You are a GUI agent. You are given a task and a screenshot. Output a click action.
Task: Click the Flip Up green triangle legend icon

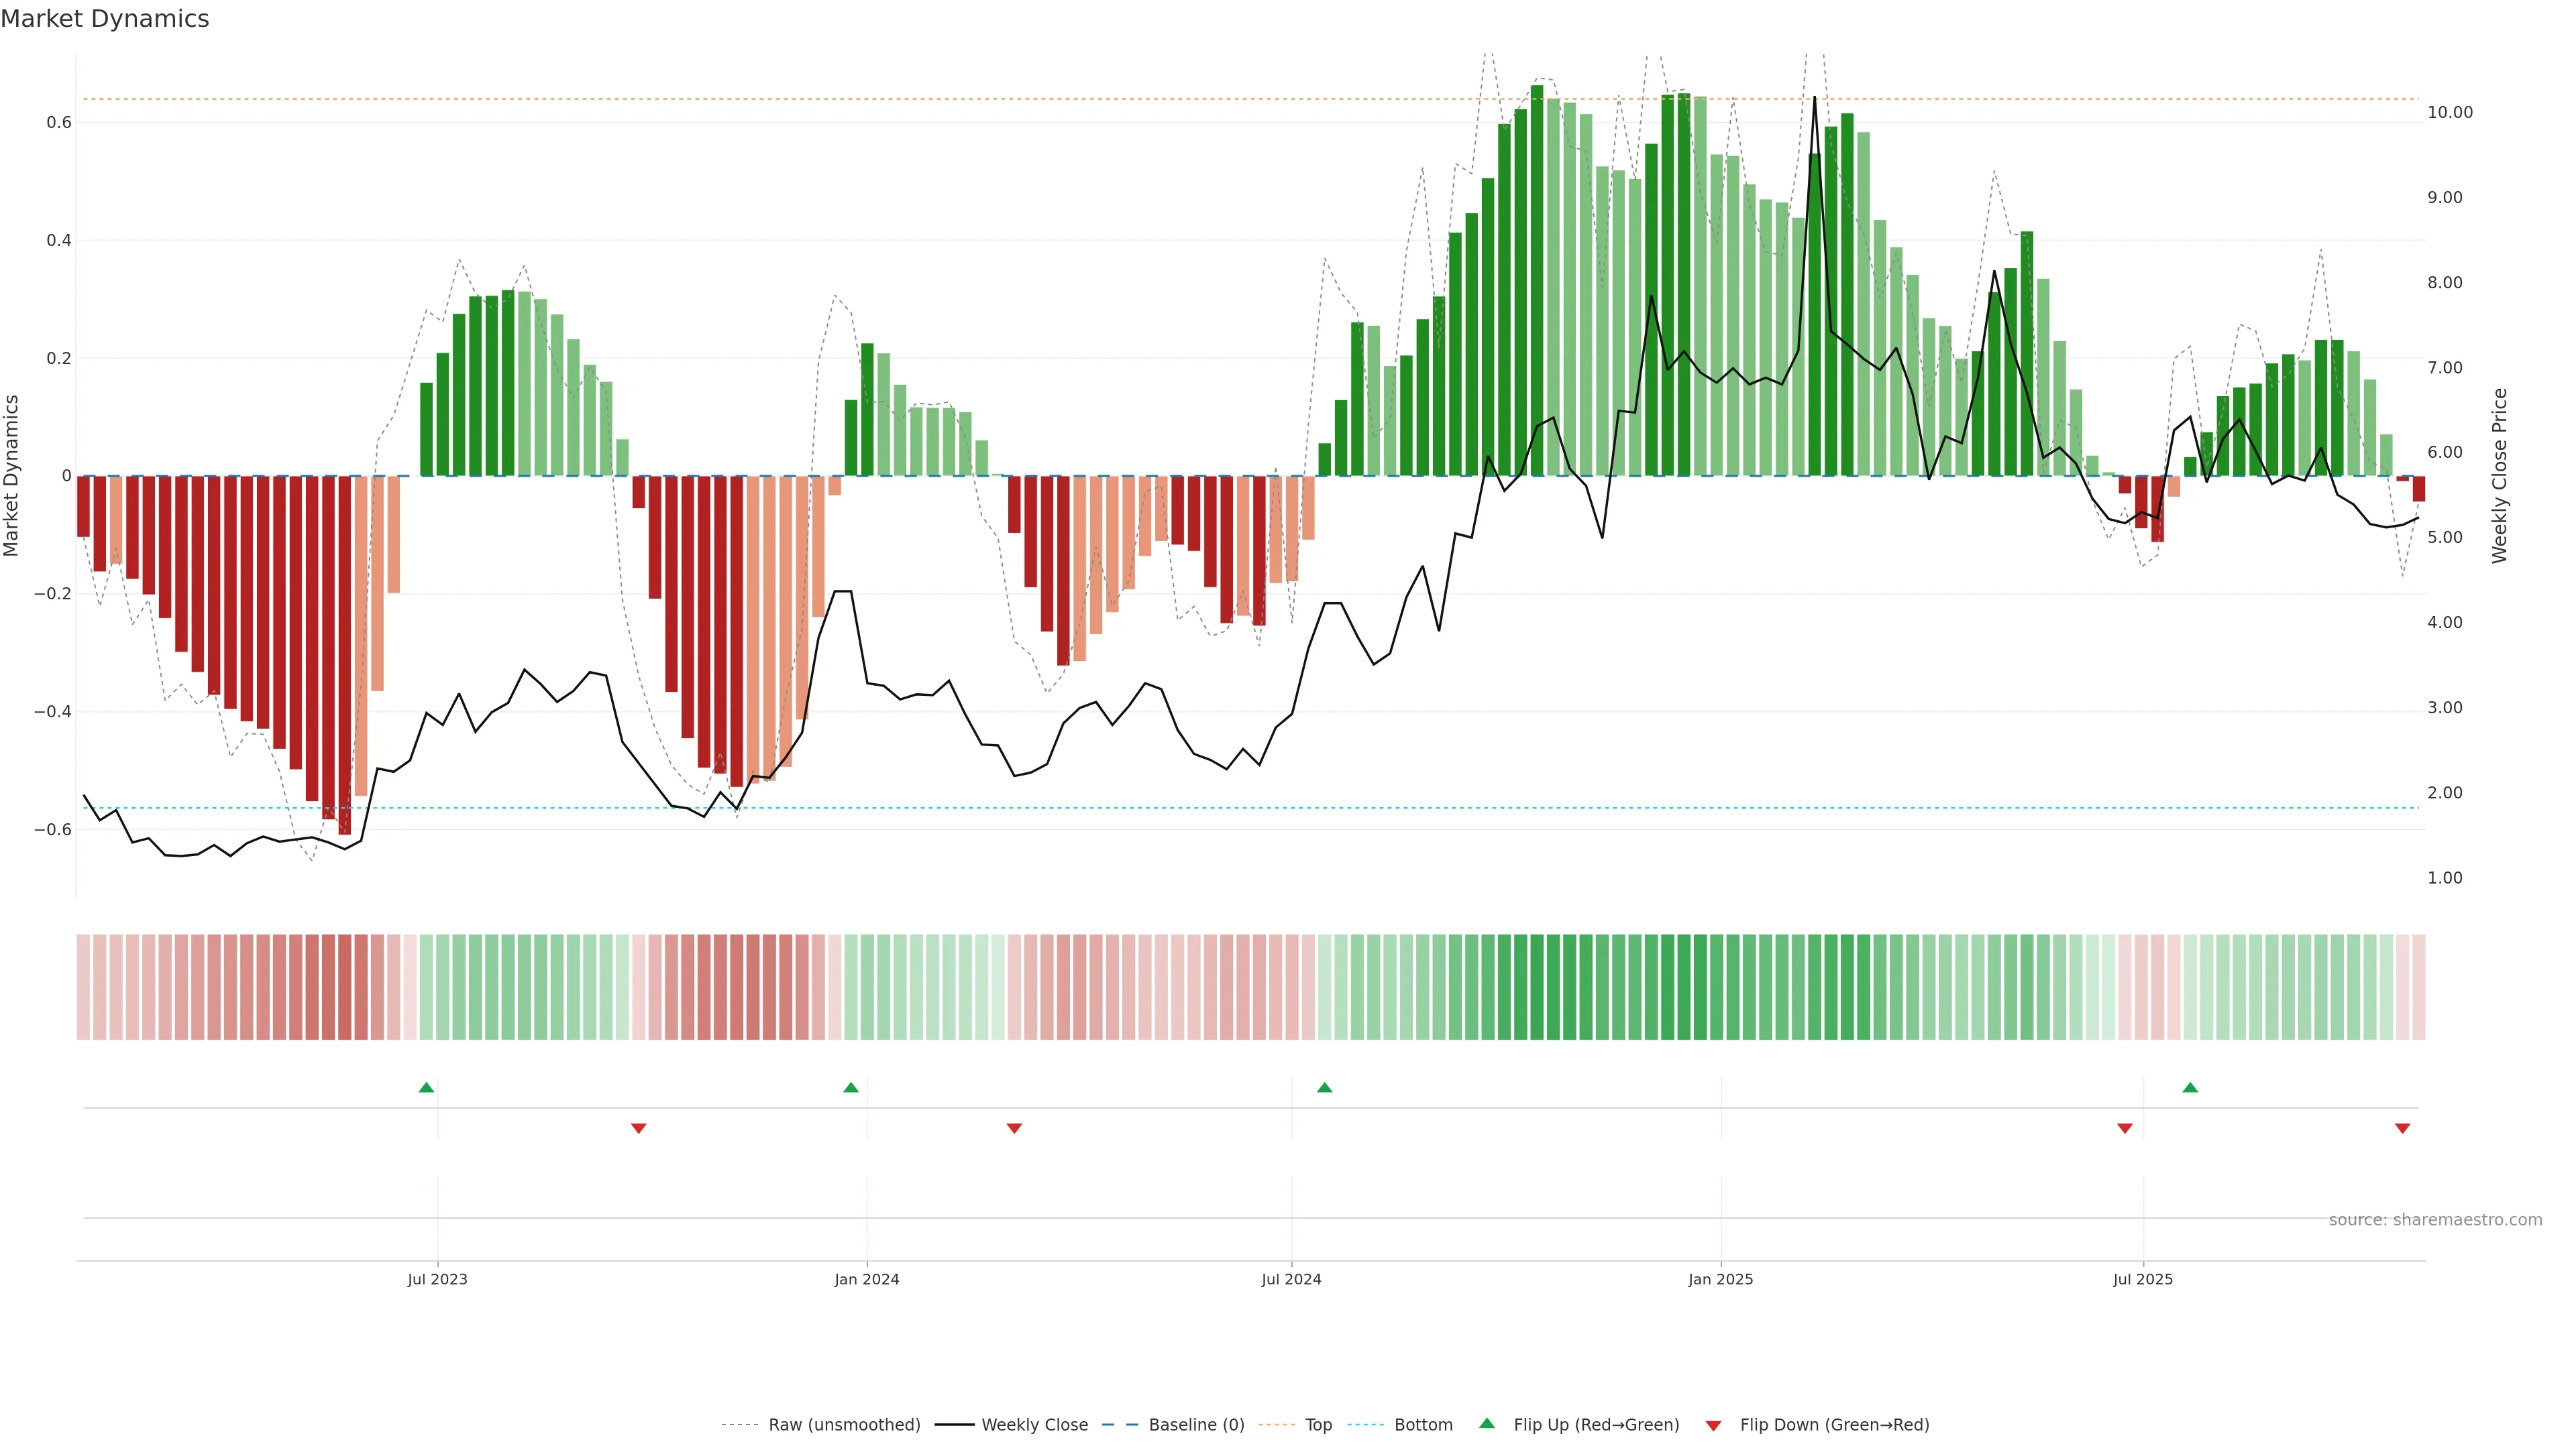pyautogui.click(x=1487, y=1423)
